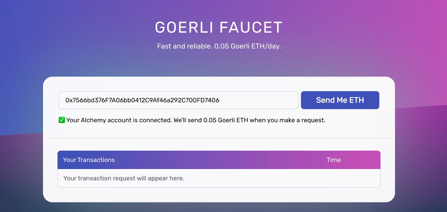447x212 pixels.
Task: Select the wallet address input field
Action: point(179,100)
